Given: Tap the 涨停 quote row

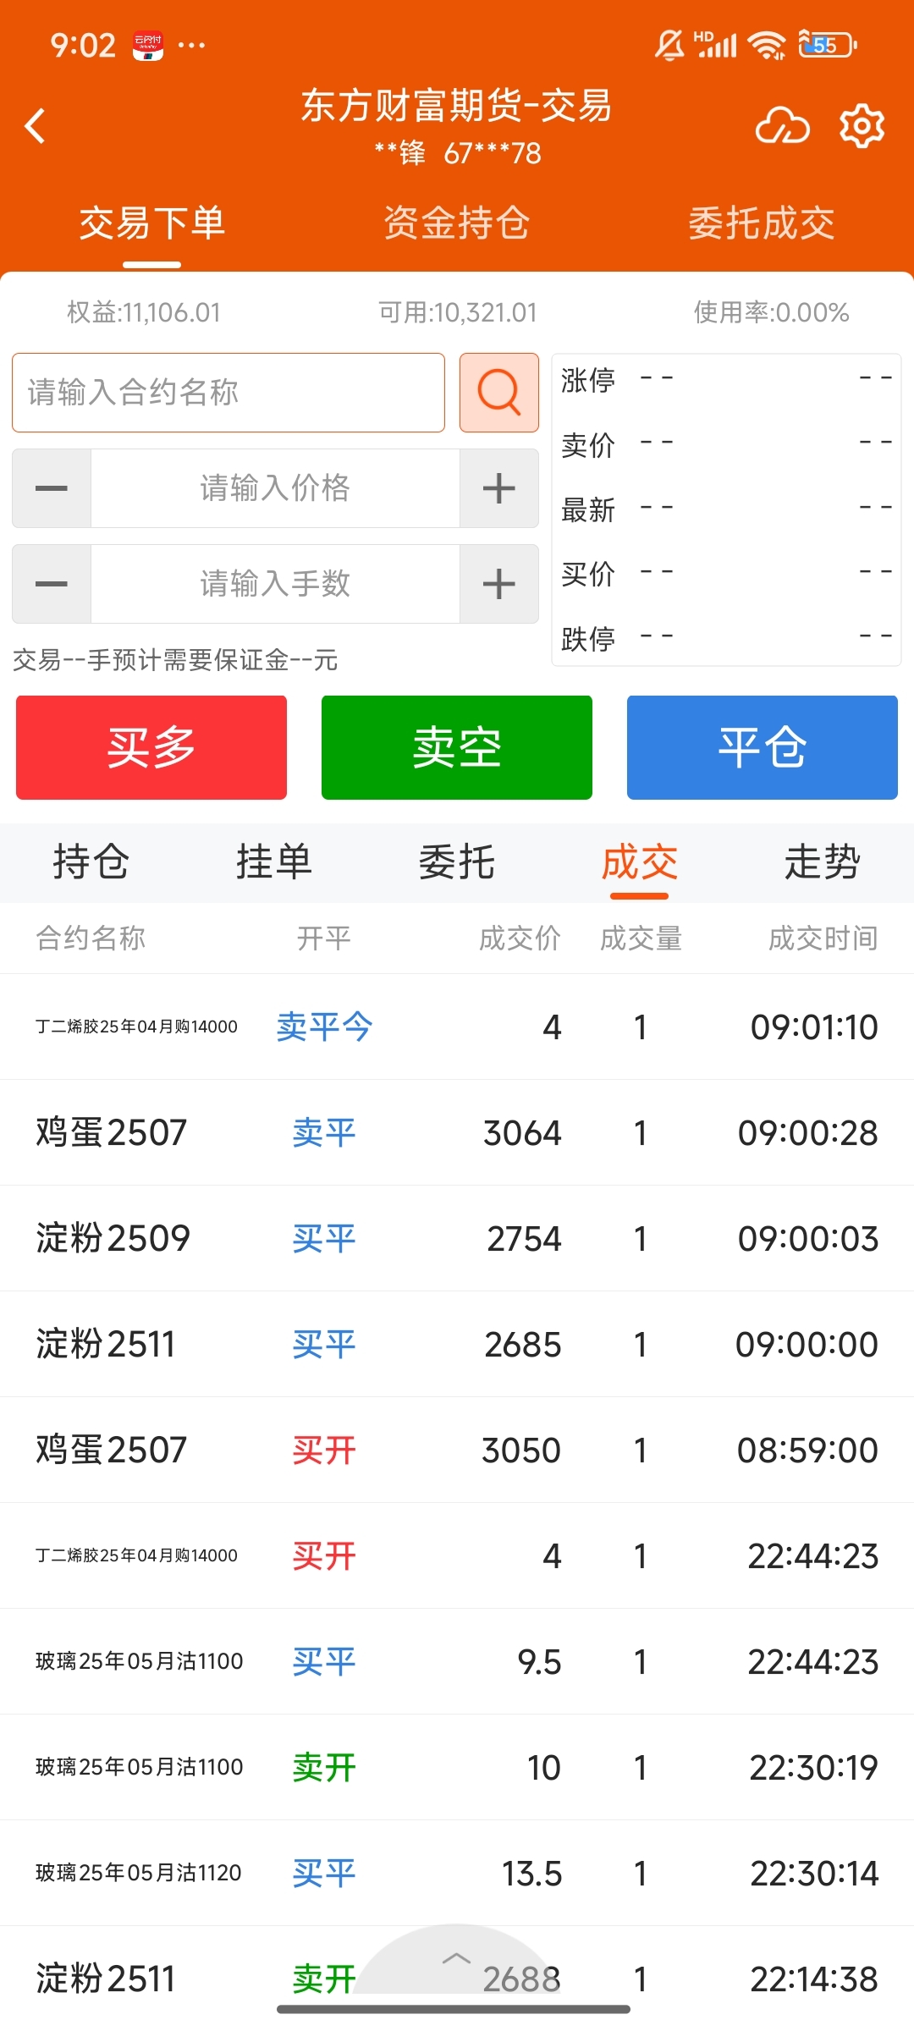Looking at the screenshot, I should [726, 380].
